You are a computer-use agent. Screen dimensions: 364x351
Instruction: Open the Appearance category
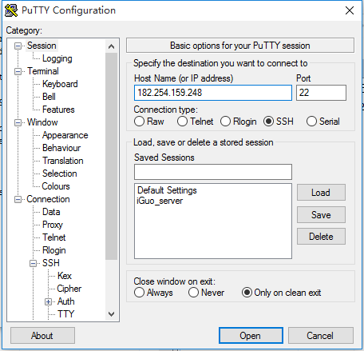[65, 135]
